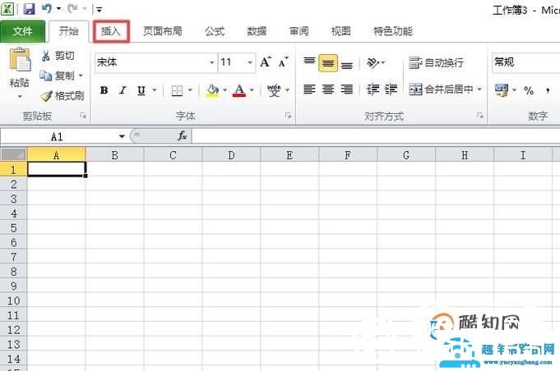This screenshot has height=371, width=560.
Task: Open the Undo history dropdown arrow
Action: (58, 9)
